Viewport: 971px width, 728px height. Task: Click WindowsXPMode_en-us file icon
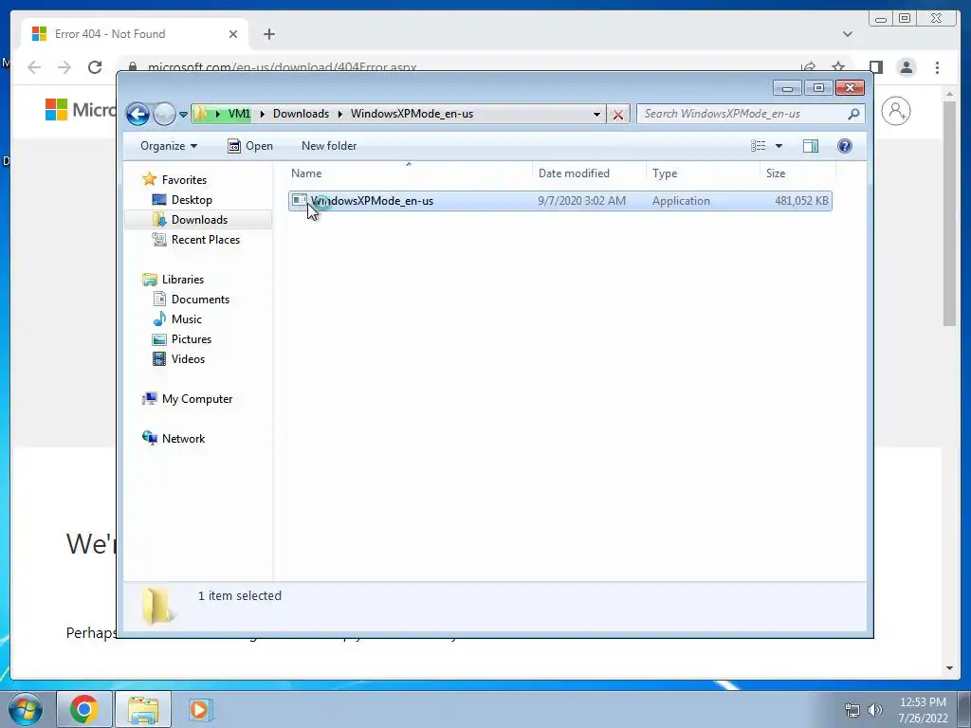point(300,201)
